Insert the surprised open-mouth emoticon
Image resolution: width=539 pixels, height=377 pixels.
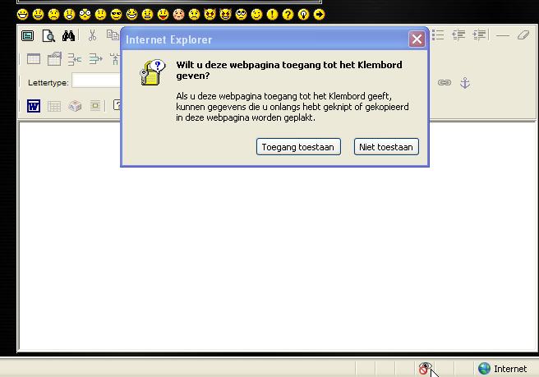pos(69,15)
